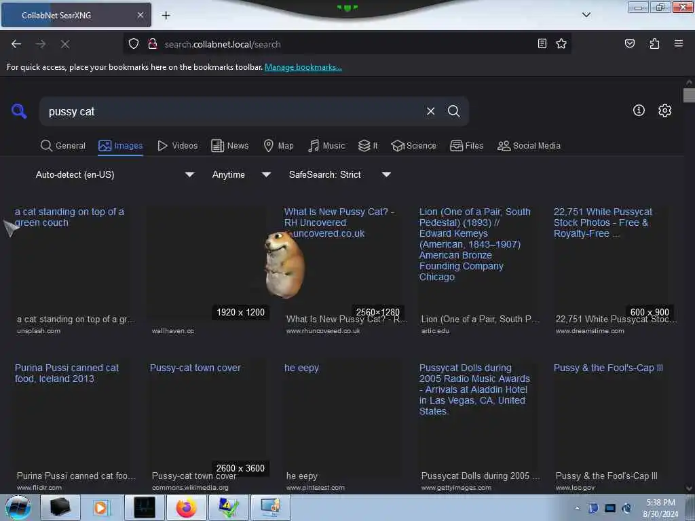Open Lion (One of a Pair) result

coord(474,244)
